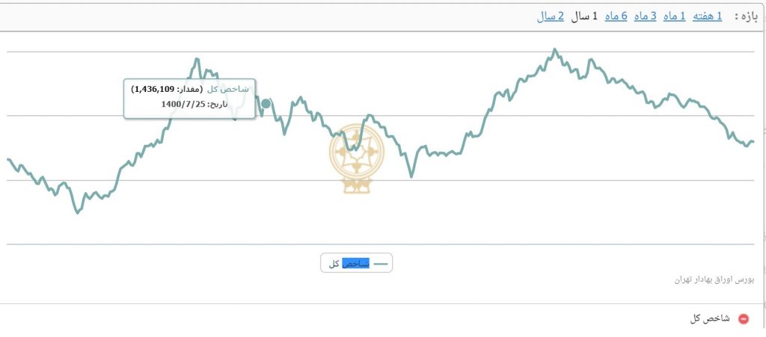The image size is (766, 337).
Task: Click the red minus icon beside شاخص کل
Action: pos(743,319)
